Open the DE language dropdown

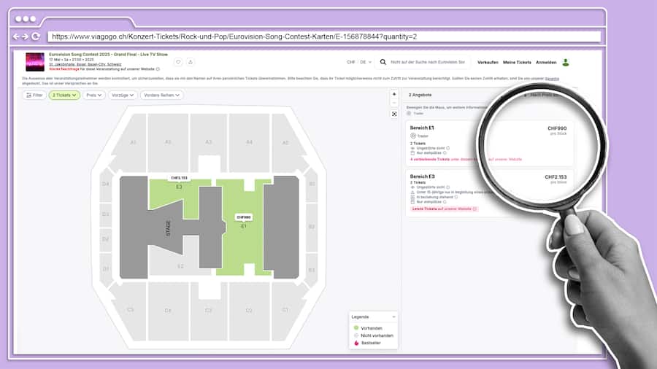pyautogui.click(x=366, y=62)
